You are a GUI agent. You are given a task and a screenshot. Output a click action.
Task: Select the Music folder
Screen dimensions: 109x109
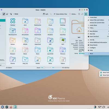[x=25, y=51]
